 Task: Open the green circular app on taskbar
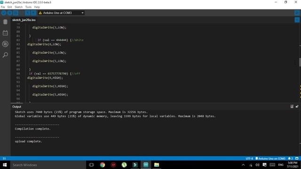coord(124,165)
